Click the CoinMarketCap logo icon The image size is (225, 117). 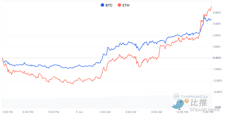[177, 96]
